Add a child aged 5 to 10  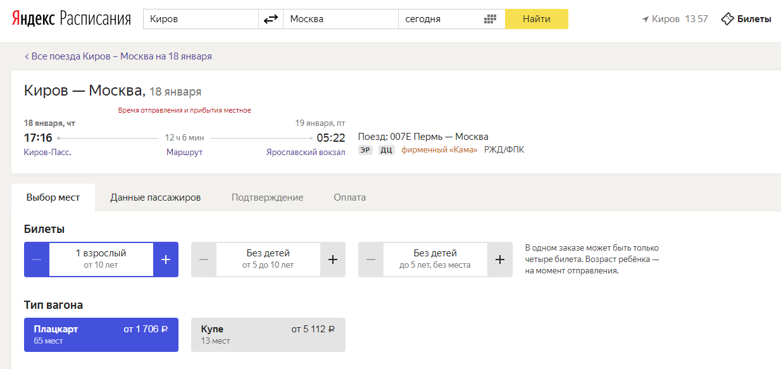(x=333, y=260)
